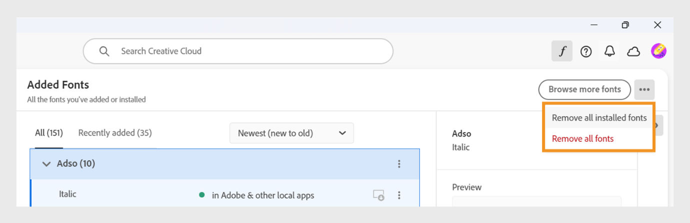Open the Newest (new to old) sort dropdown

click(291, 133)
